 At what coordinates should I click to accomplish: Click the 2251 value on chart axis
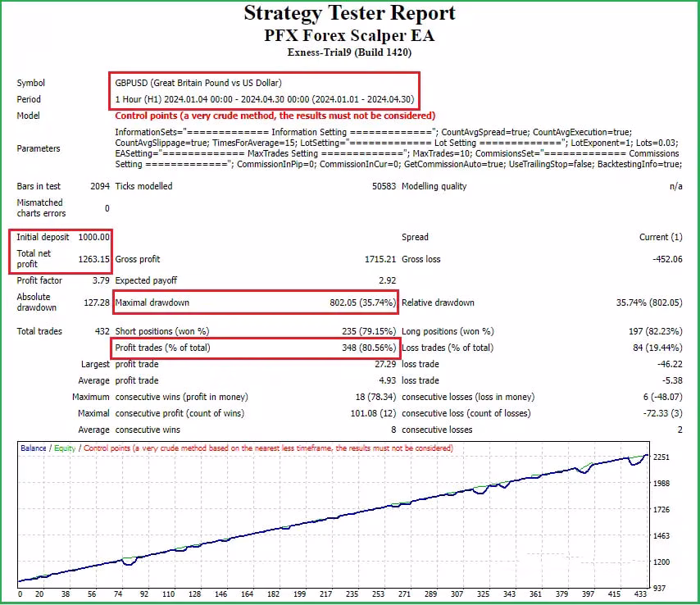661,457
